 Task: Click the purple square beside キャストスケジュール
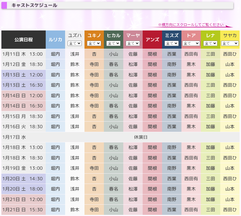[x=4, y=5]
